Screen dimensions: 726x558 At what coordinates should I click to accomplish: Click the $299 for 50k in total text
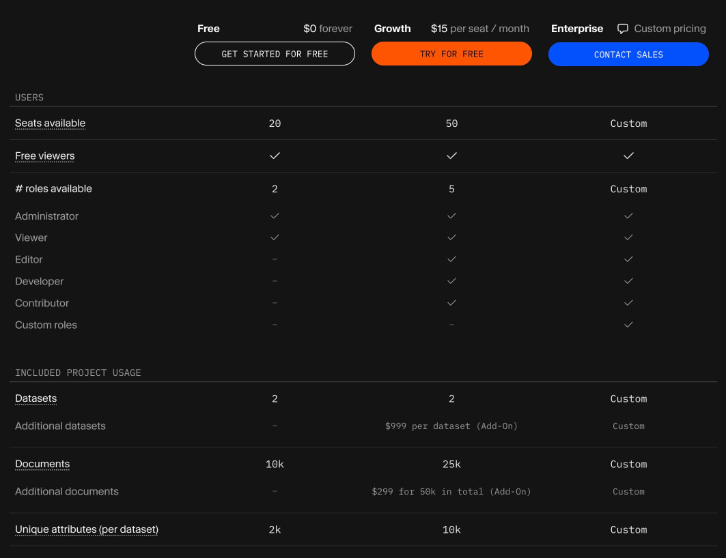pos(451,492)
